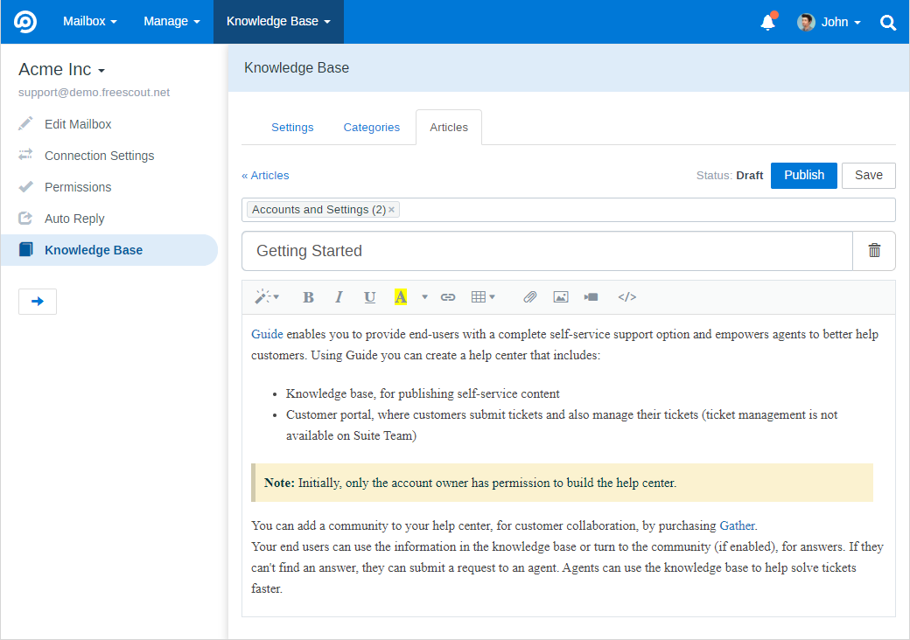Click the paperclip icon to attach a file

tap(529, 296)
